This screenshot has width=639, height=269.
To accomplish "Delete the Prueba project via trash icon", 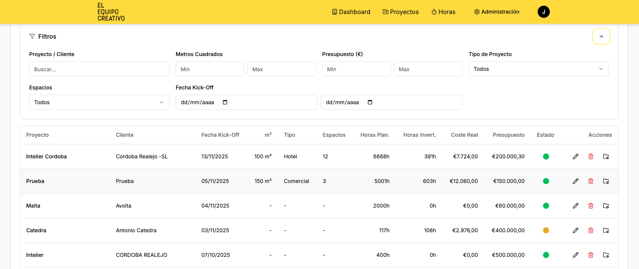I will [x=591, y=181].
